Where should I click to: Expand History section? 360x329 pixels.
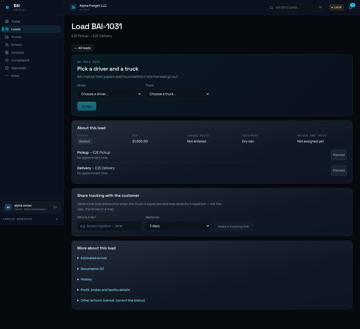click(84, 279)
